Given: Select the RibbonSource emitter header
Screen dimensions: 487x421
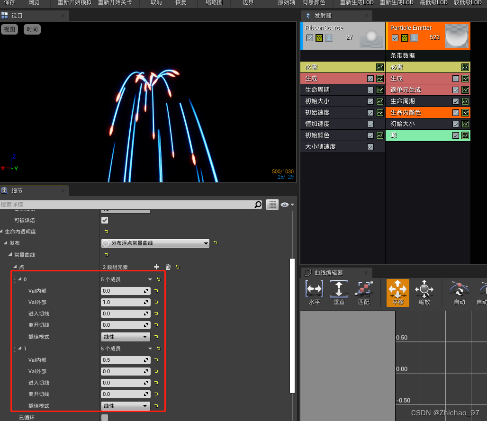Looking at the screenshot, I should coord(343,36).
